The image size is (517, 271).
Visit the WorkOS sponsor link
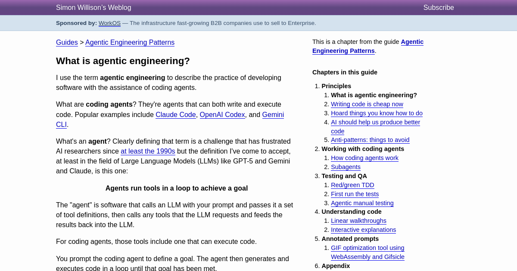pos(109,23)
